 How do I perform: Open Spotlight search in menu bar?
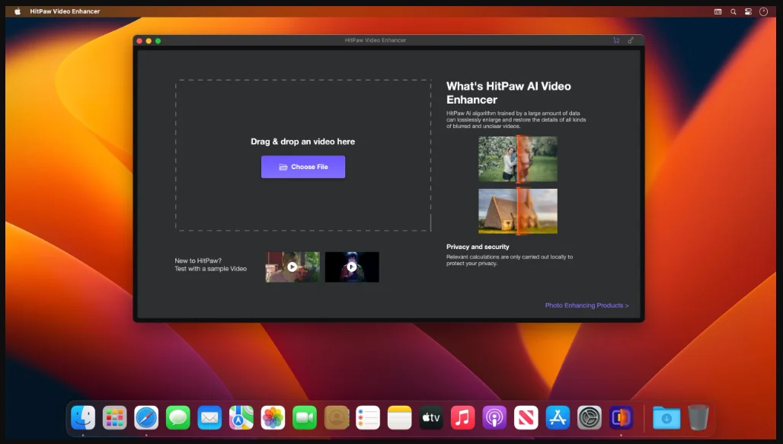pos(733,11)
